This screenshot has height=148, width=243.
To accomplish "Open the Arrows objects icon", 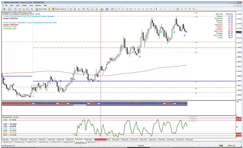I will 194,9.
